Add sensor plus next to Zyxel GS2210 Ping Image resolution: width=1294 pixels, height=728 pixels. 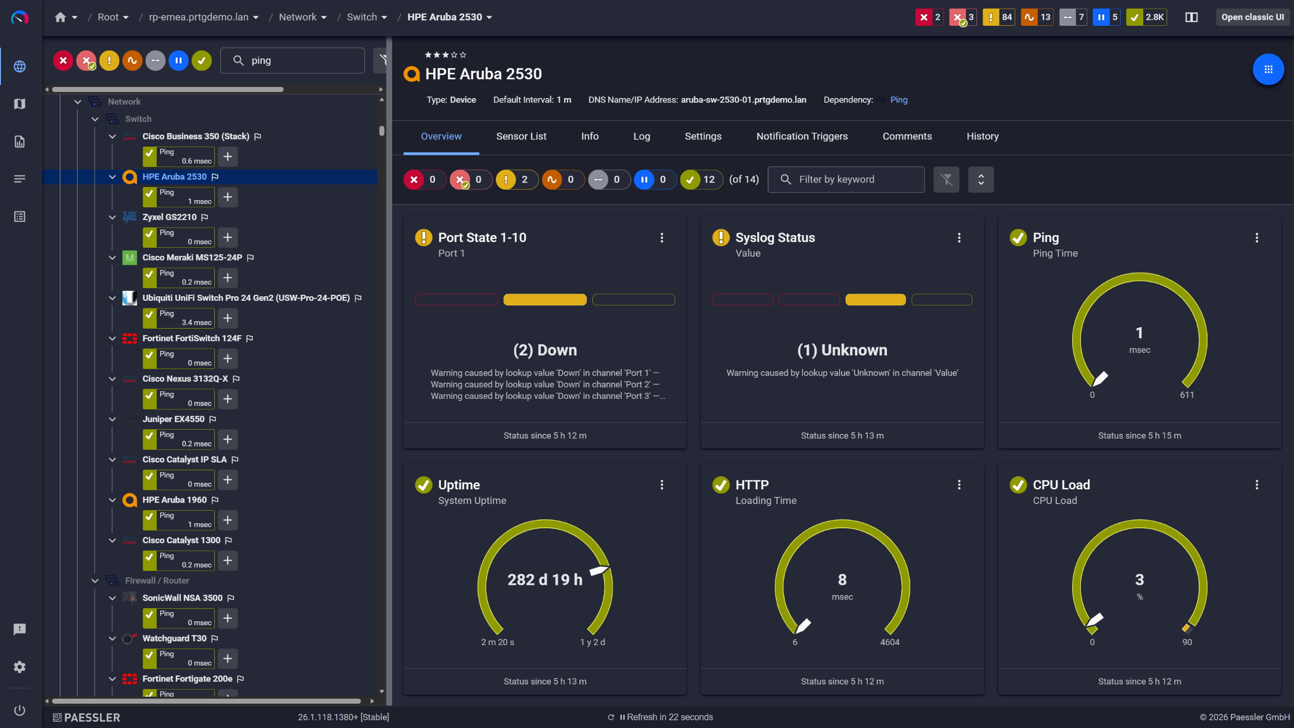coord(228,238)
